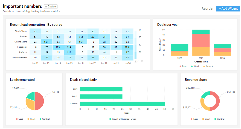The width and height of the screenshot is (241, 129).
Task: Click the $ 50,138 label on Revenue share
Action: 231,92
